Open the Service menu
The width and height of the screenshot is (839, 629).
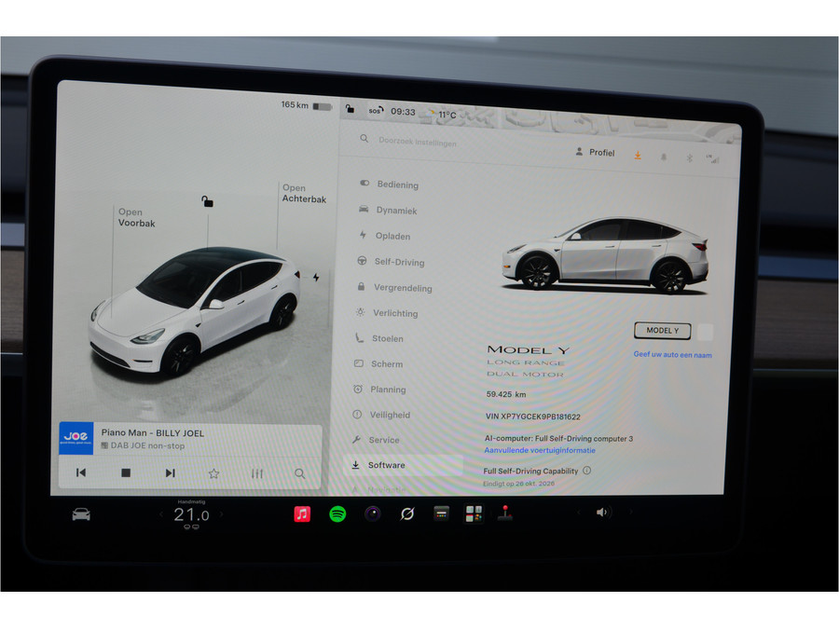coord(376,440)
